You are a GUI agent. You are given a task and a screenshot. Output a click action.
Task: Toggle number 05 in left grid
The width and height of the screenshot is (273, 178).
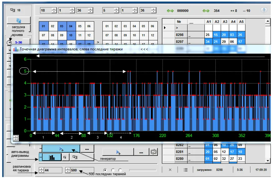click(80, 26)
